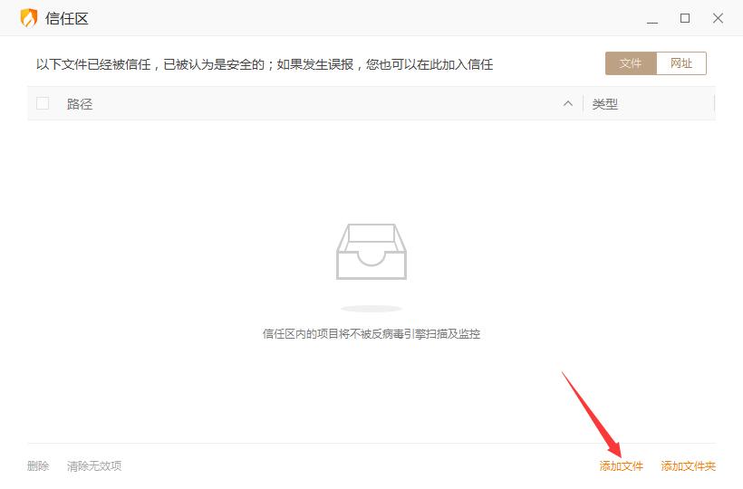The width and height of the screenshot is (743, 489).
Task: Click the Huorong shield logo icon
Action: click(29, 18)
